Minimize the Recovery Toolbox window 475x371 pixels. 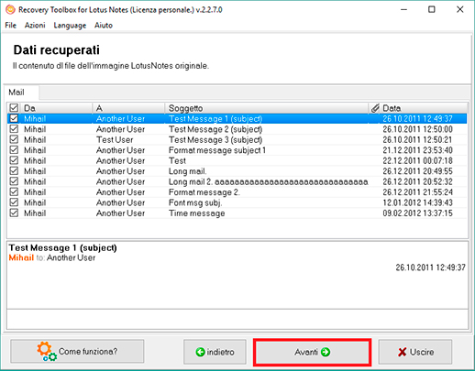pos(403,10)
